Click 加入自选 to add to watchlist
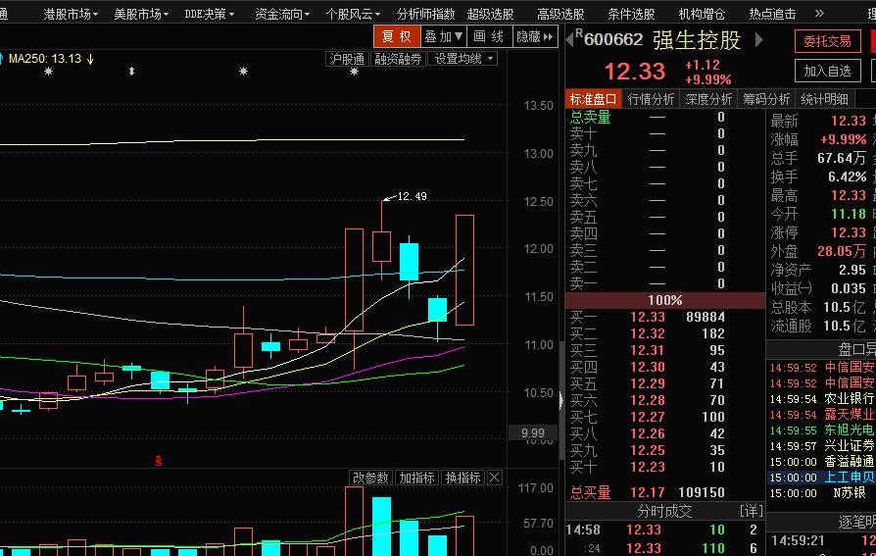Screen dimensions: 876x556 (x=827, y=71)
